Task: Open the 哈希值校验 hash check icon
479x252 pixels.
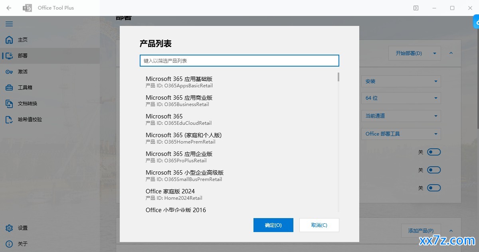Action: [x=9, y=120]
